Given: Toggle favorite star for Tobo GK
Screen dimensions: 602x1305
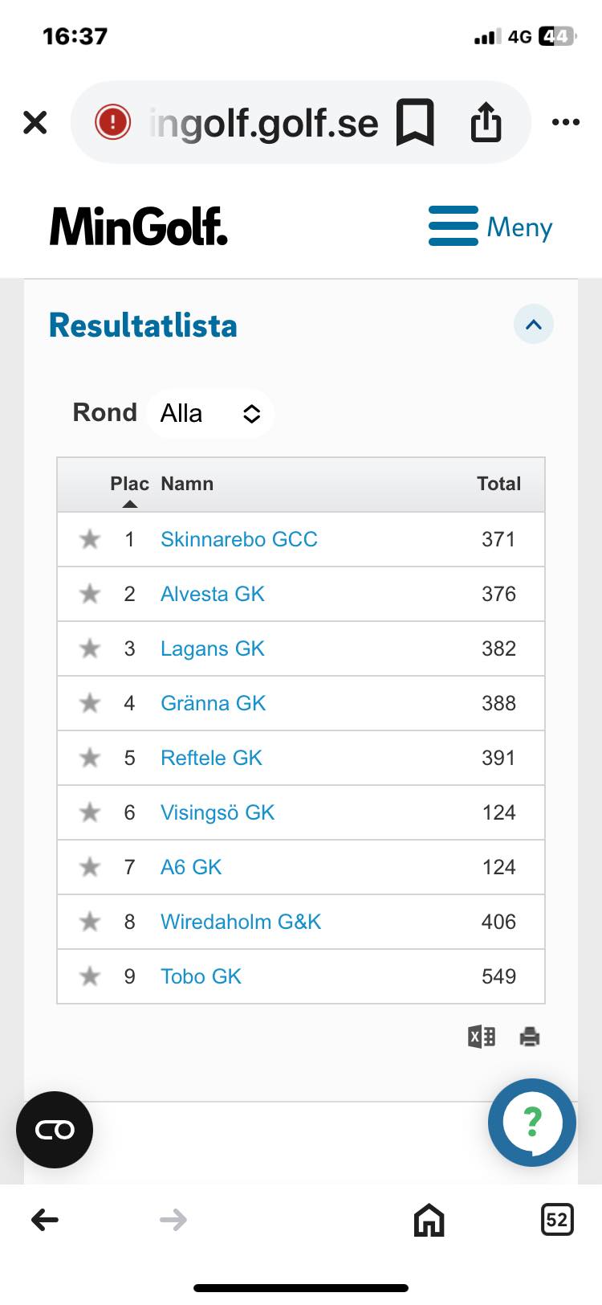Looking at the screenshot, I should [x=90, y=976].
